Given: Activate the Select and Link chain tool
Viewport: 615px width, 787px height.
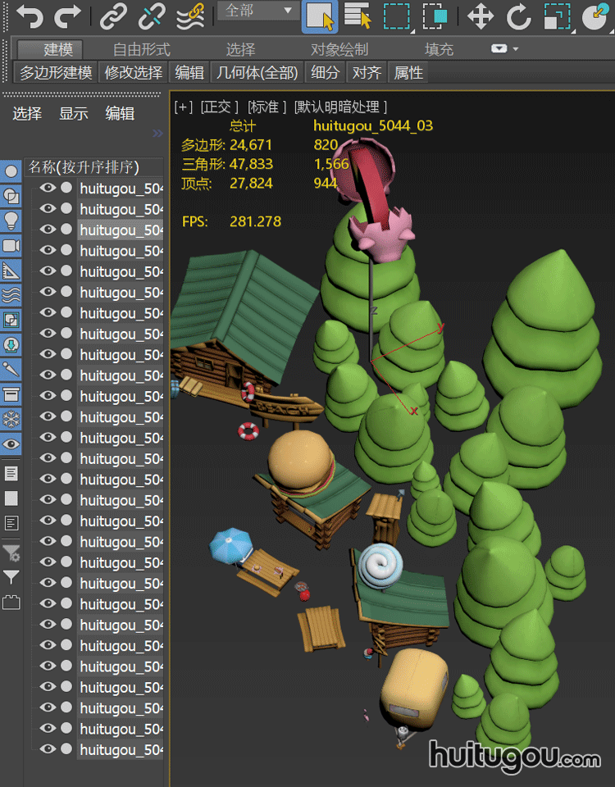Looking at the screenshot, I should click(x=113, y=16).
